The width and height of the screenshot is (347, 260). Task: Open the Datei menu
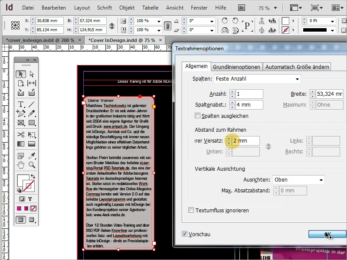pos(28,8)
